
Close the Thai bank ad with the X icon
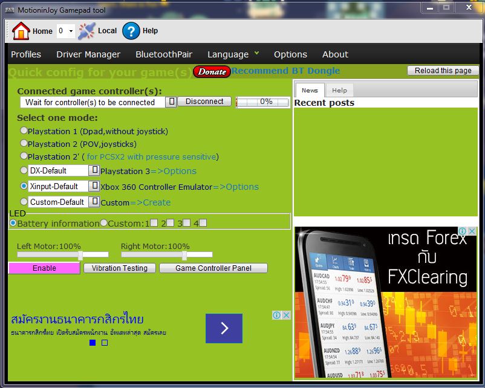click(x=287, y=315)
